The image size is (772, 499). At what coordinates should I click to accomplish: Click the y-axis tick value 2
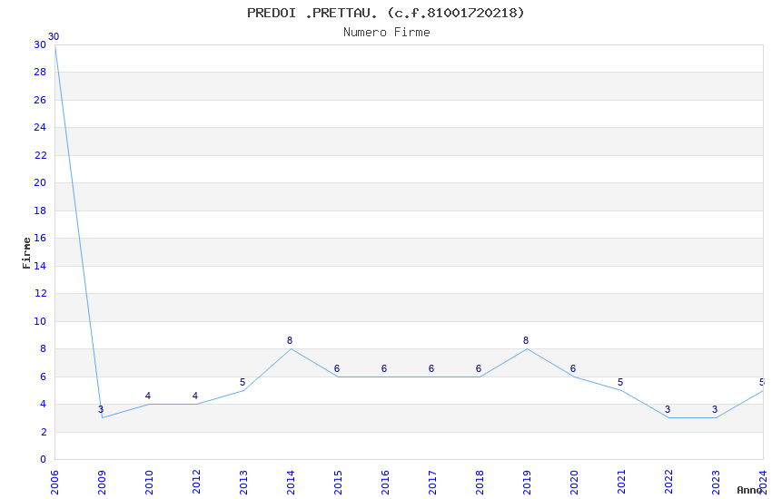(44, 432)
